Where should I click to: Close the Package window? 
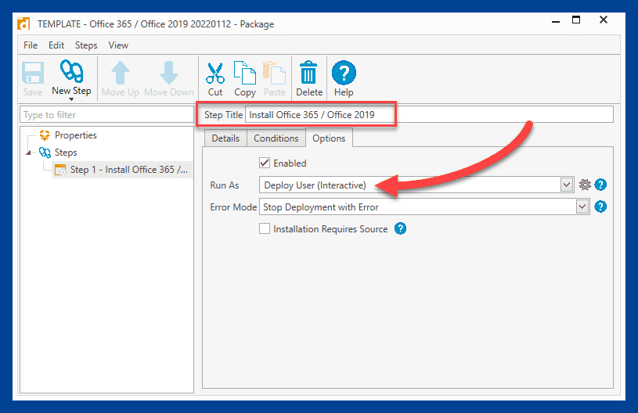pos(604,20)
